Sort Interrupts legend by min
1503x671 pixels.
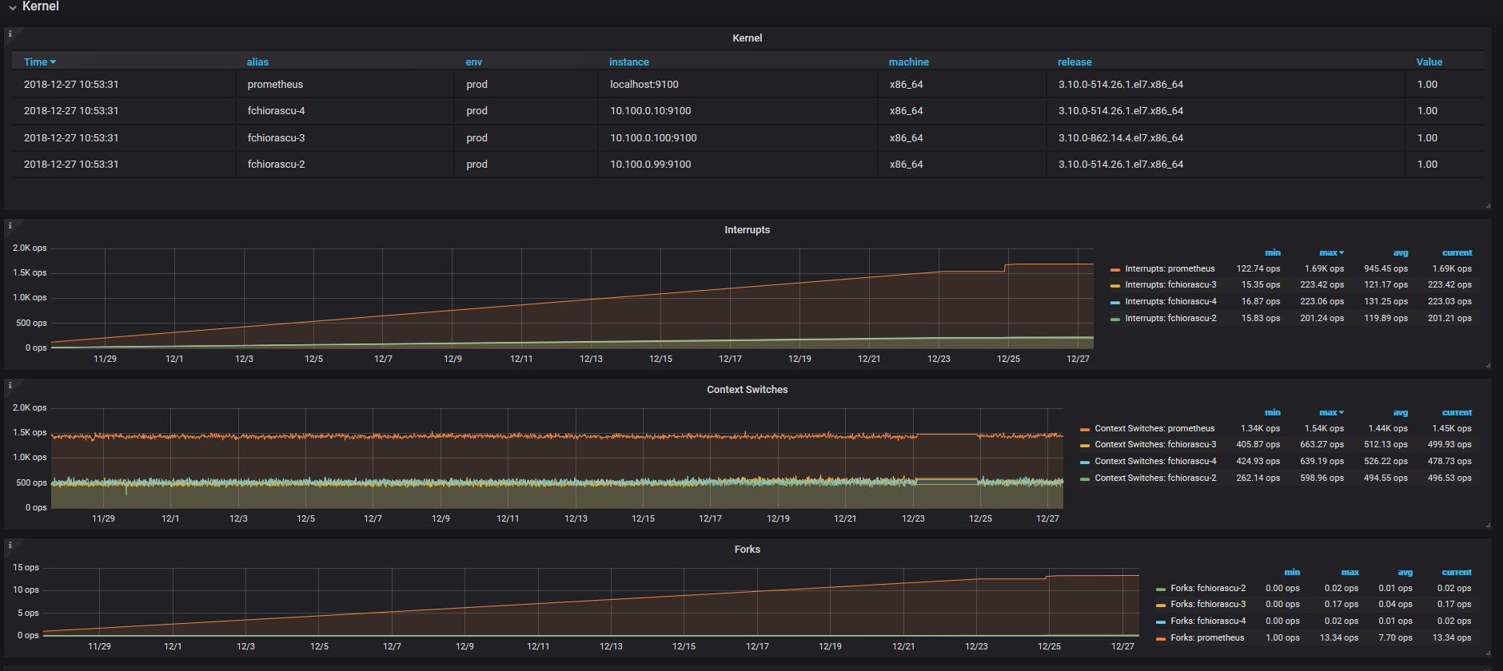pyautogui.click(x=1273, y=252)
